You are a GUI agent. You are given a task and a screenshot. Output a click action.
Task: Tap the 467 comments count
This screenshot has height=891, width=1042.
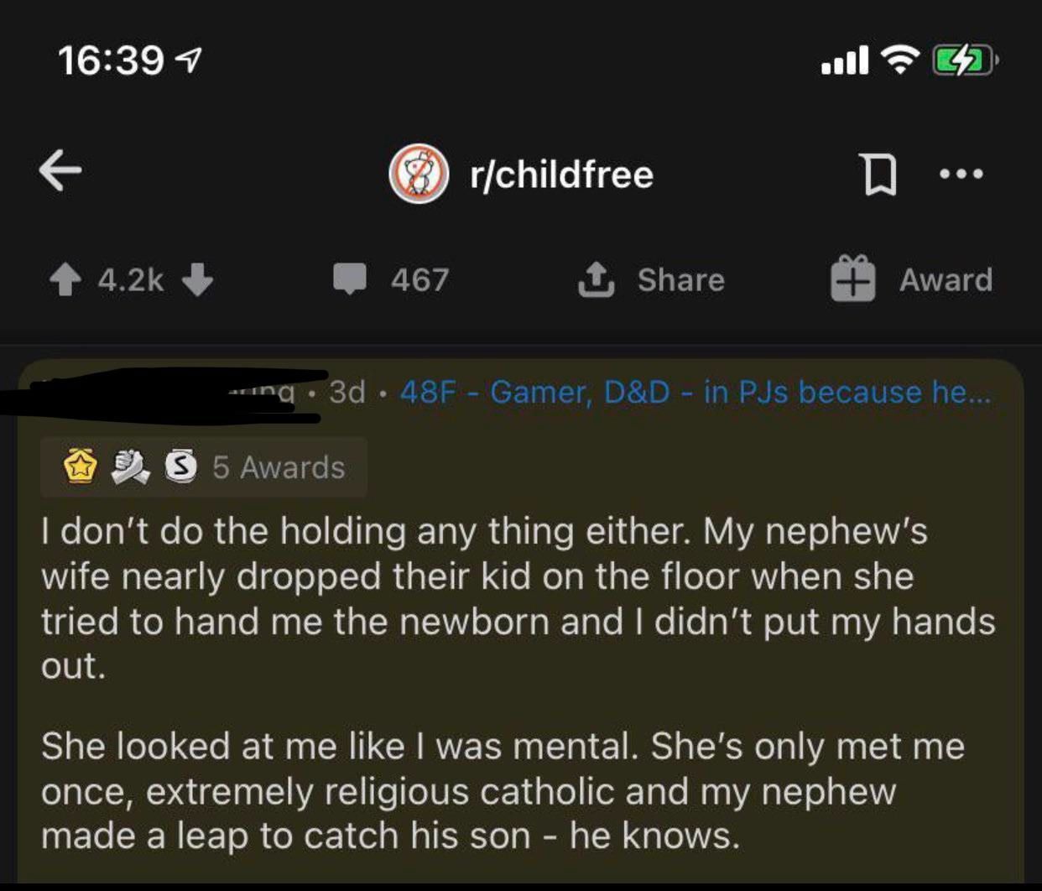pos(419,280)
